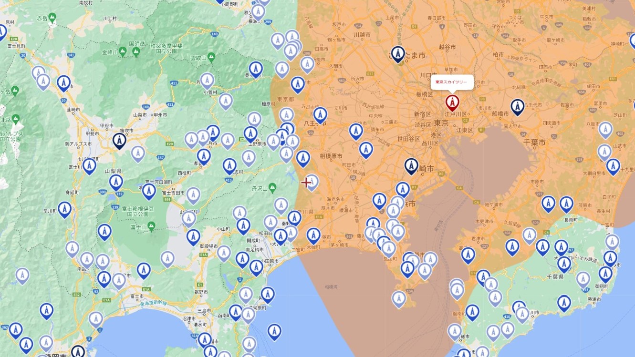Select the tower marker beside Funabashi City
Screen dimensions: 635x357
coord(518,106)
